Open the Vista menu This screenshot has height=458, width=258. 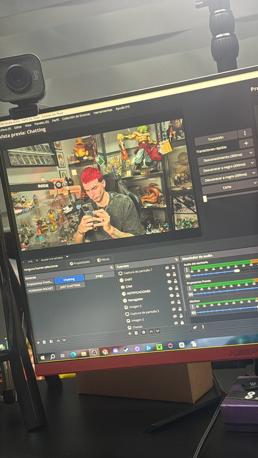[28, 125]
